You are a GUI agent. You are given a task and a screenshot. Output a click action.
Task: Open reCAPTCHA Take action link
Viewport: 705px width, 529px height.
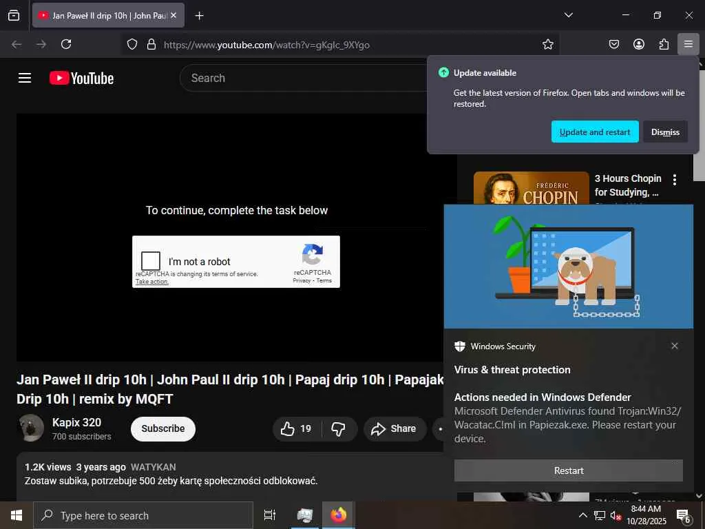tap(152, 282)
